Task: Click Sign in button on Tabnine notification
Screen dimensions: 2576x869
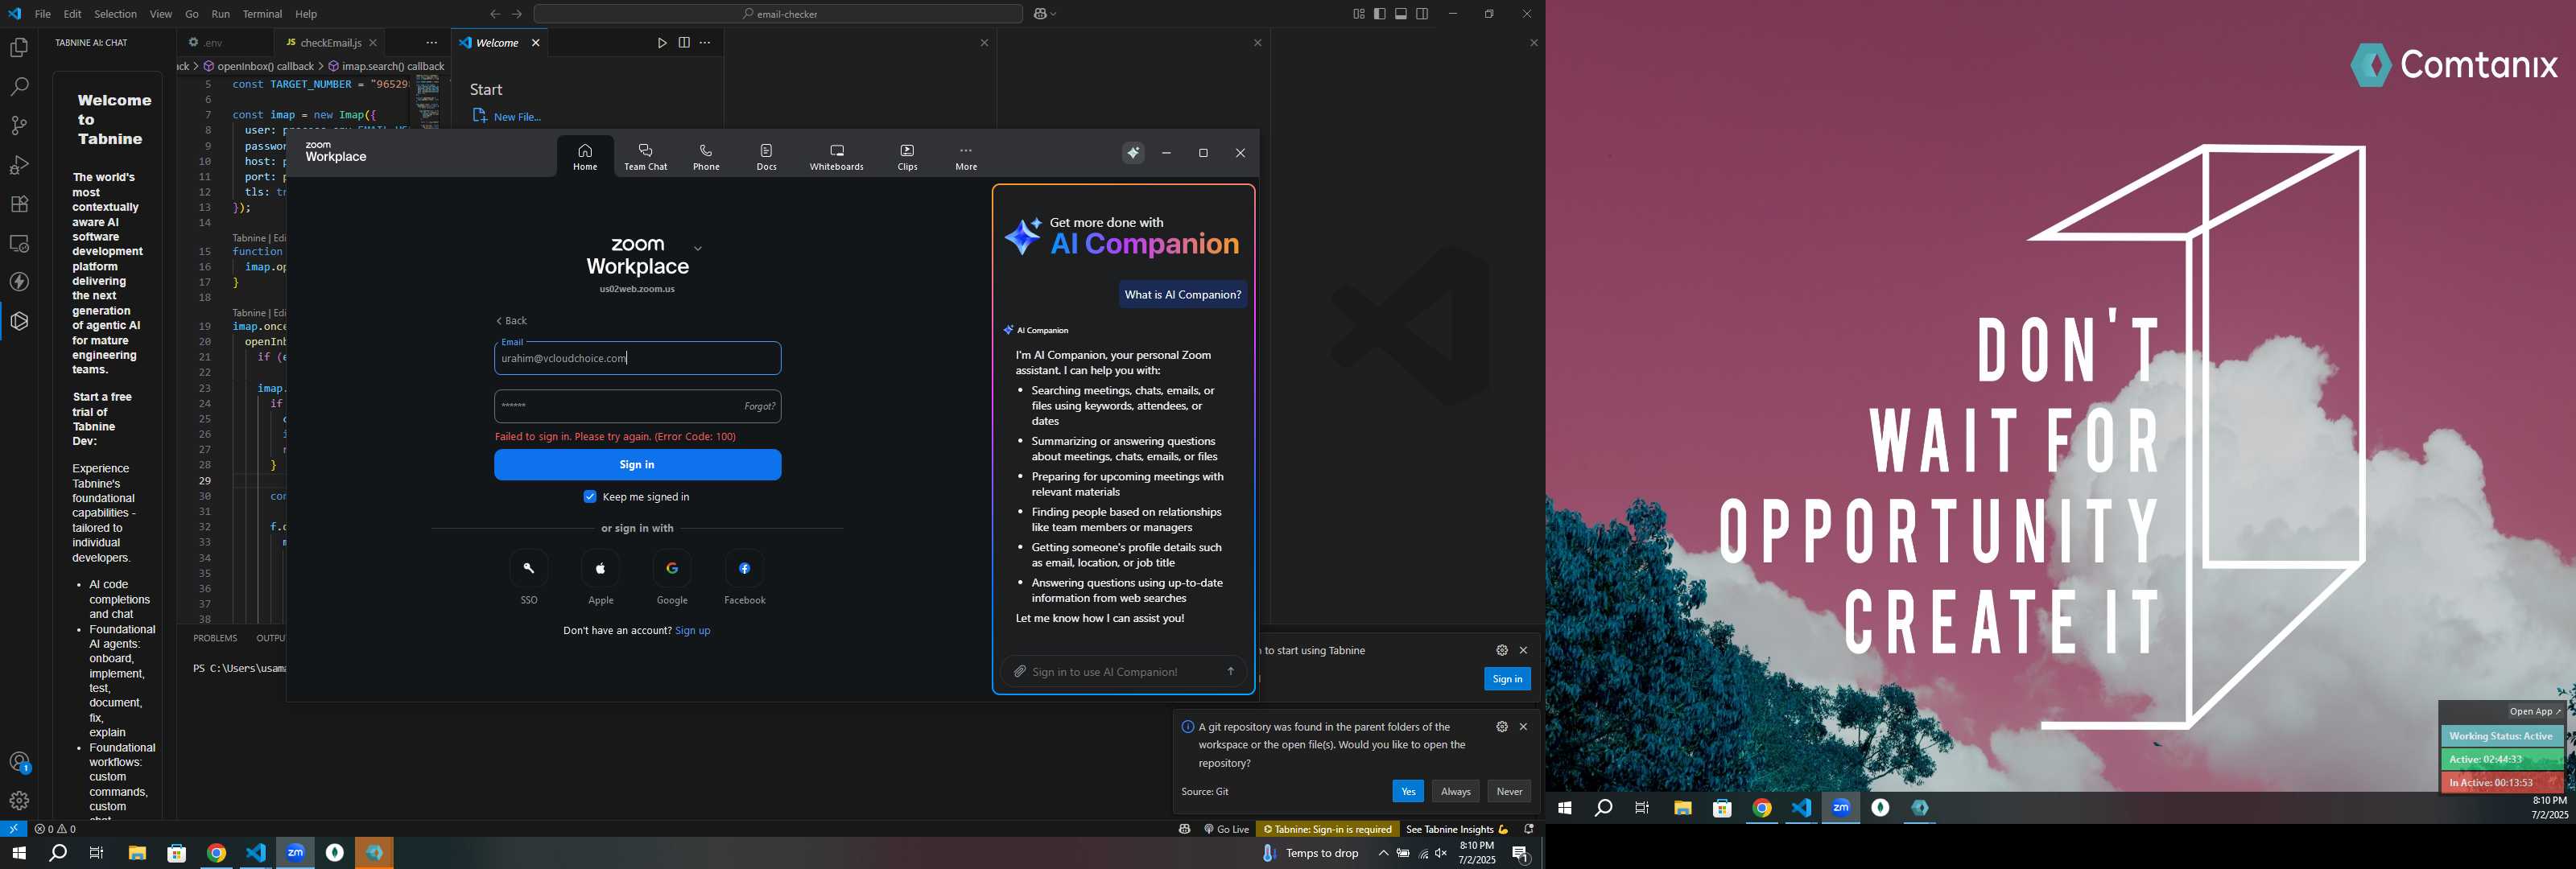Action: coord(1507,679)
